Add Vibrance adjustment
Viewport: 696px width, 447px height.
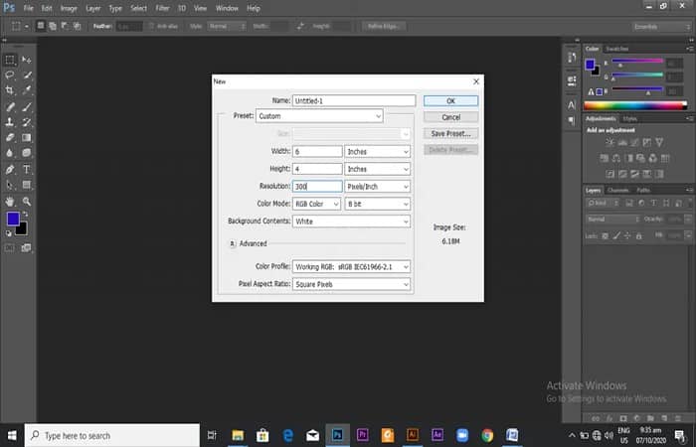click(x=659, y=142)
